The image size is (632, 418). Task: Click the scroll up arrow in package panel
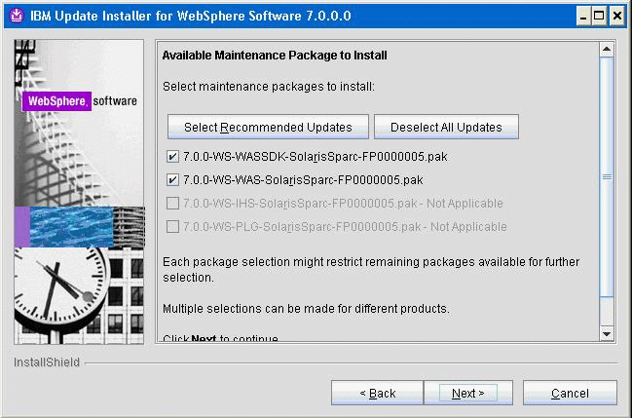(x=607, y=50)
